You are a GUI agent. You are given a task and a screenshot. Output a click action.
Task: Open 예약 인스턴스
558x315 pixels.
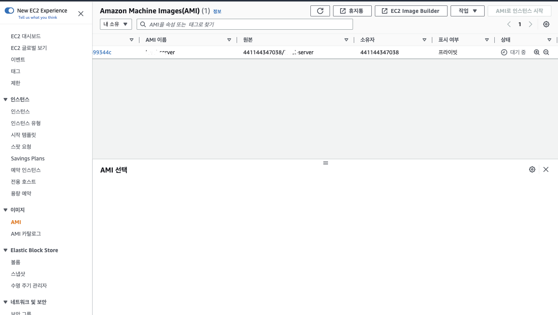pyautogui.click(x=26, y=170)
